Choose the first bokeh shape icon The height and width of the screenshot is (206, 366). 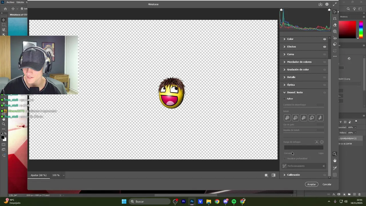click(287, 118)
